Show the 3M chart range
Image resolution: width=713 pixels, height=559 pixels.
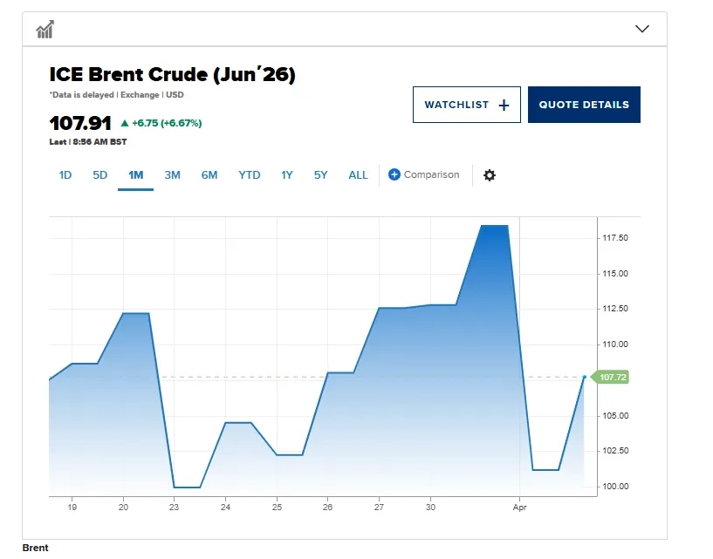click(x=172, y=175)
